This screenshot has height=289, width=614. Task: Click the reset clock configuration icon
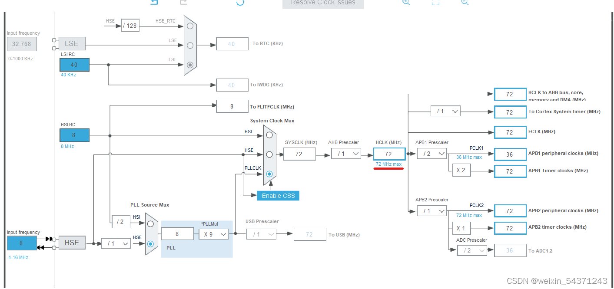click(x=240, y=3)
